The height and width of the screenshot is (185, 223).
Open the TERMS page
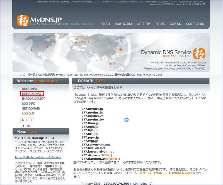pyautogui.click(x=160, y=24)
